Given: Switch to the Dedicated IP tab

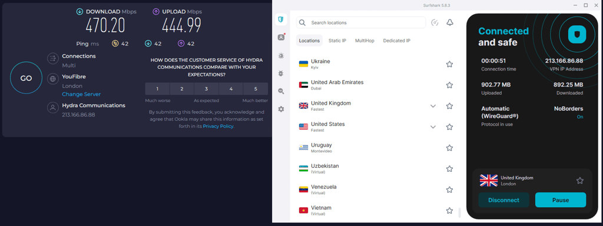Looking at the screenshot, I should (396, 41).
